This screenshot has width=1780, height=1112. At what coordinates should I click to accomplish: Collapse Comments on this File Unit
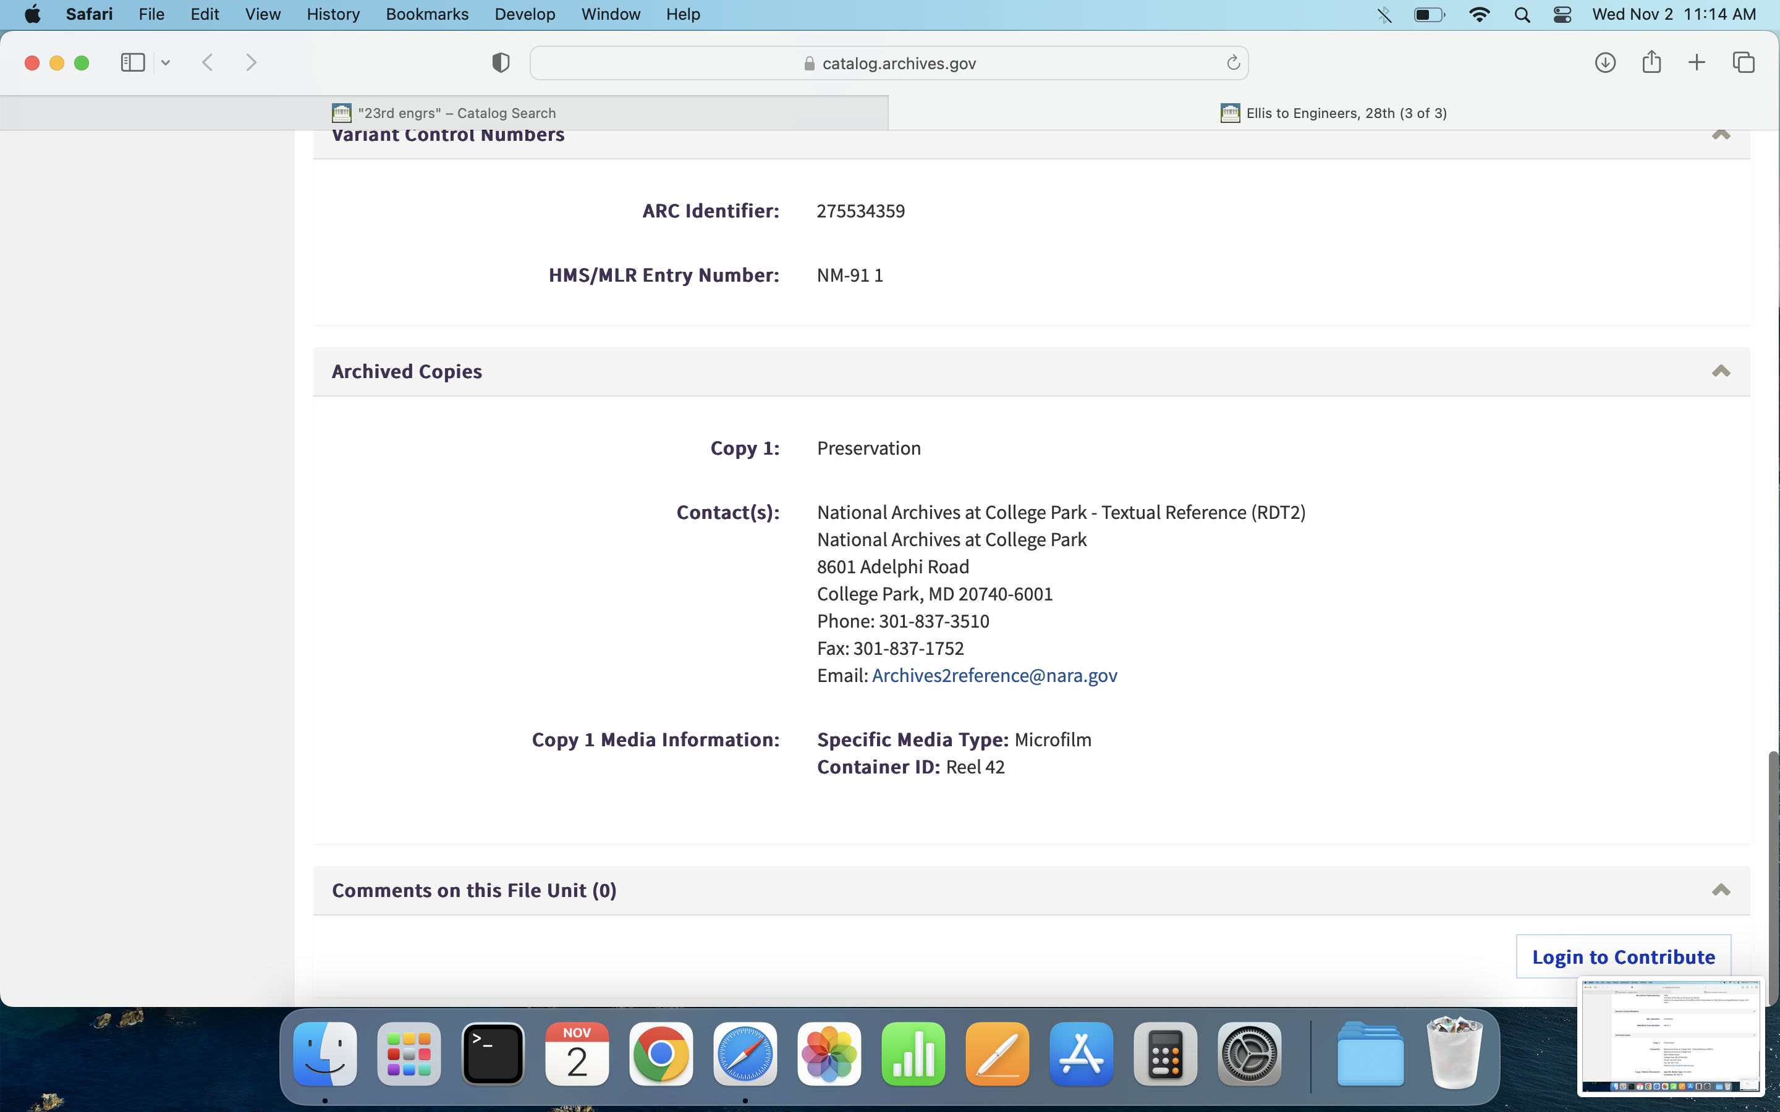pos(1721,890)
